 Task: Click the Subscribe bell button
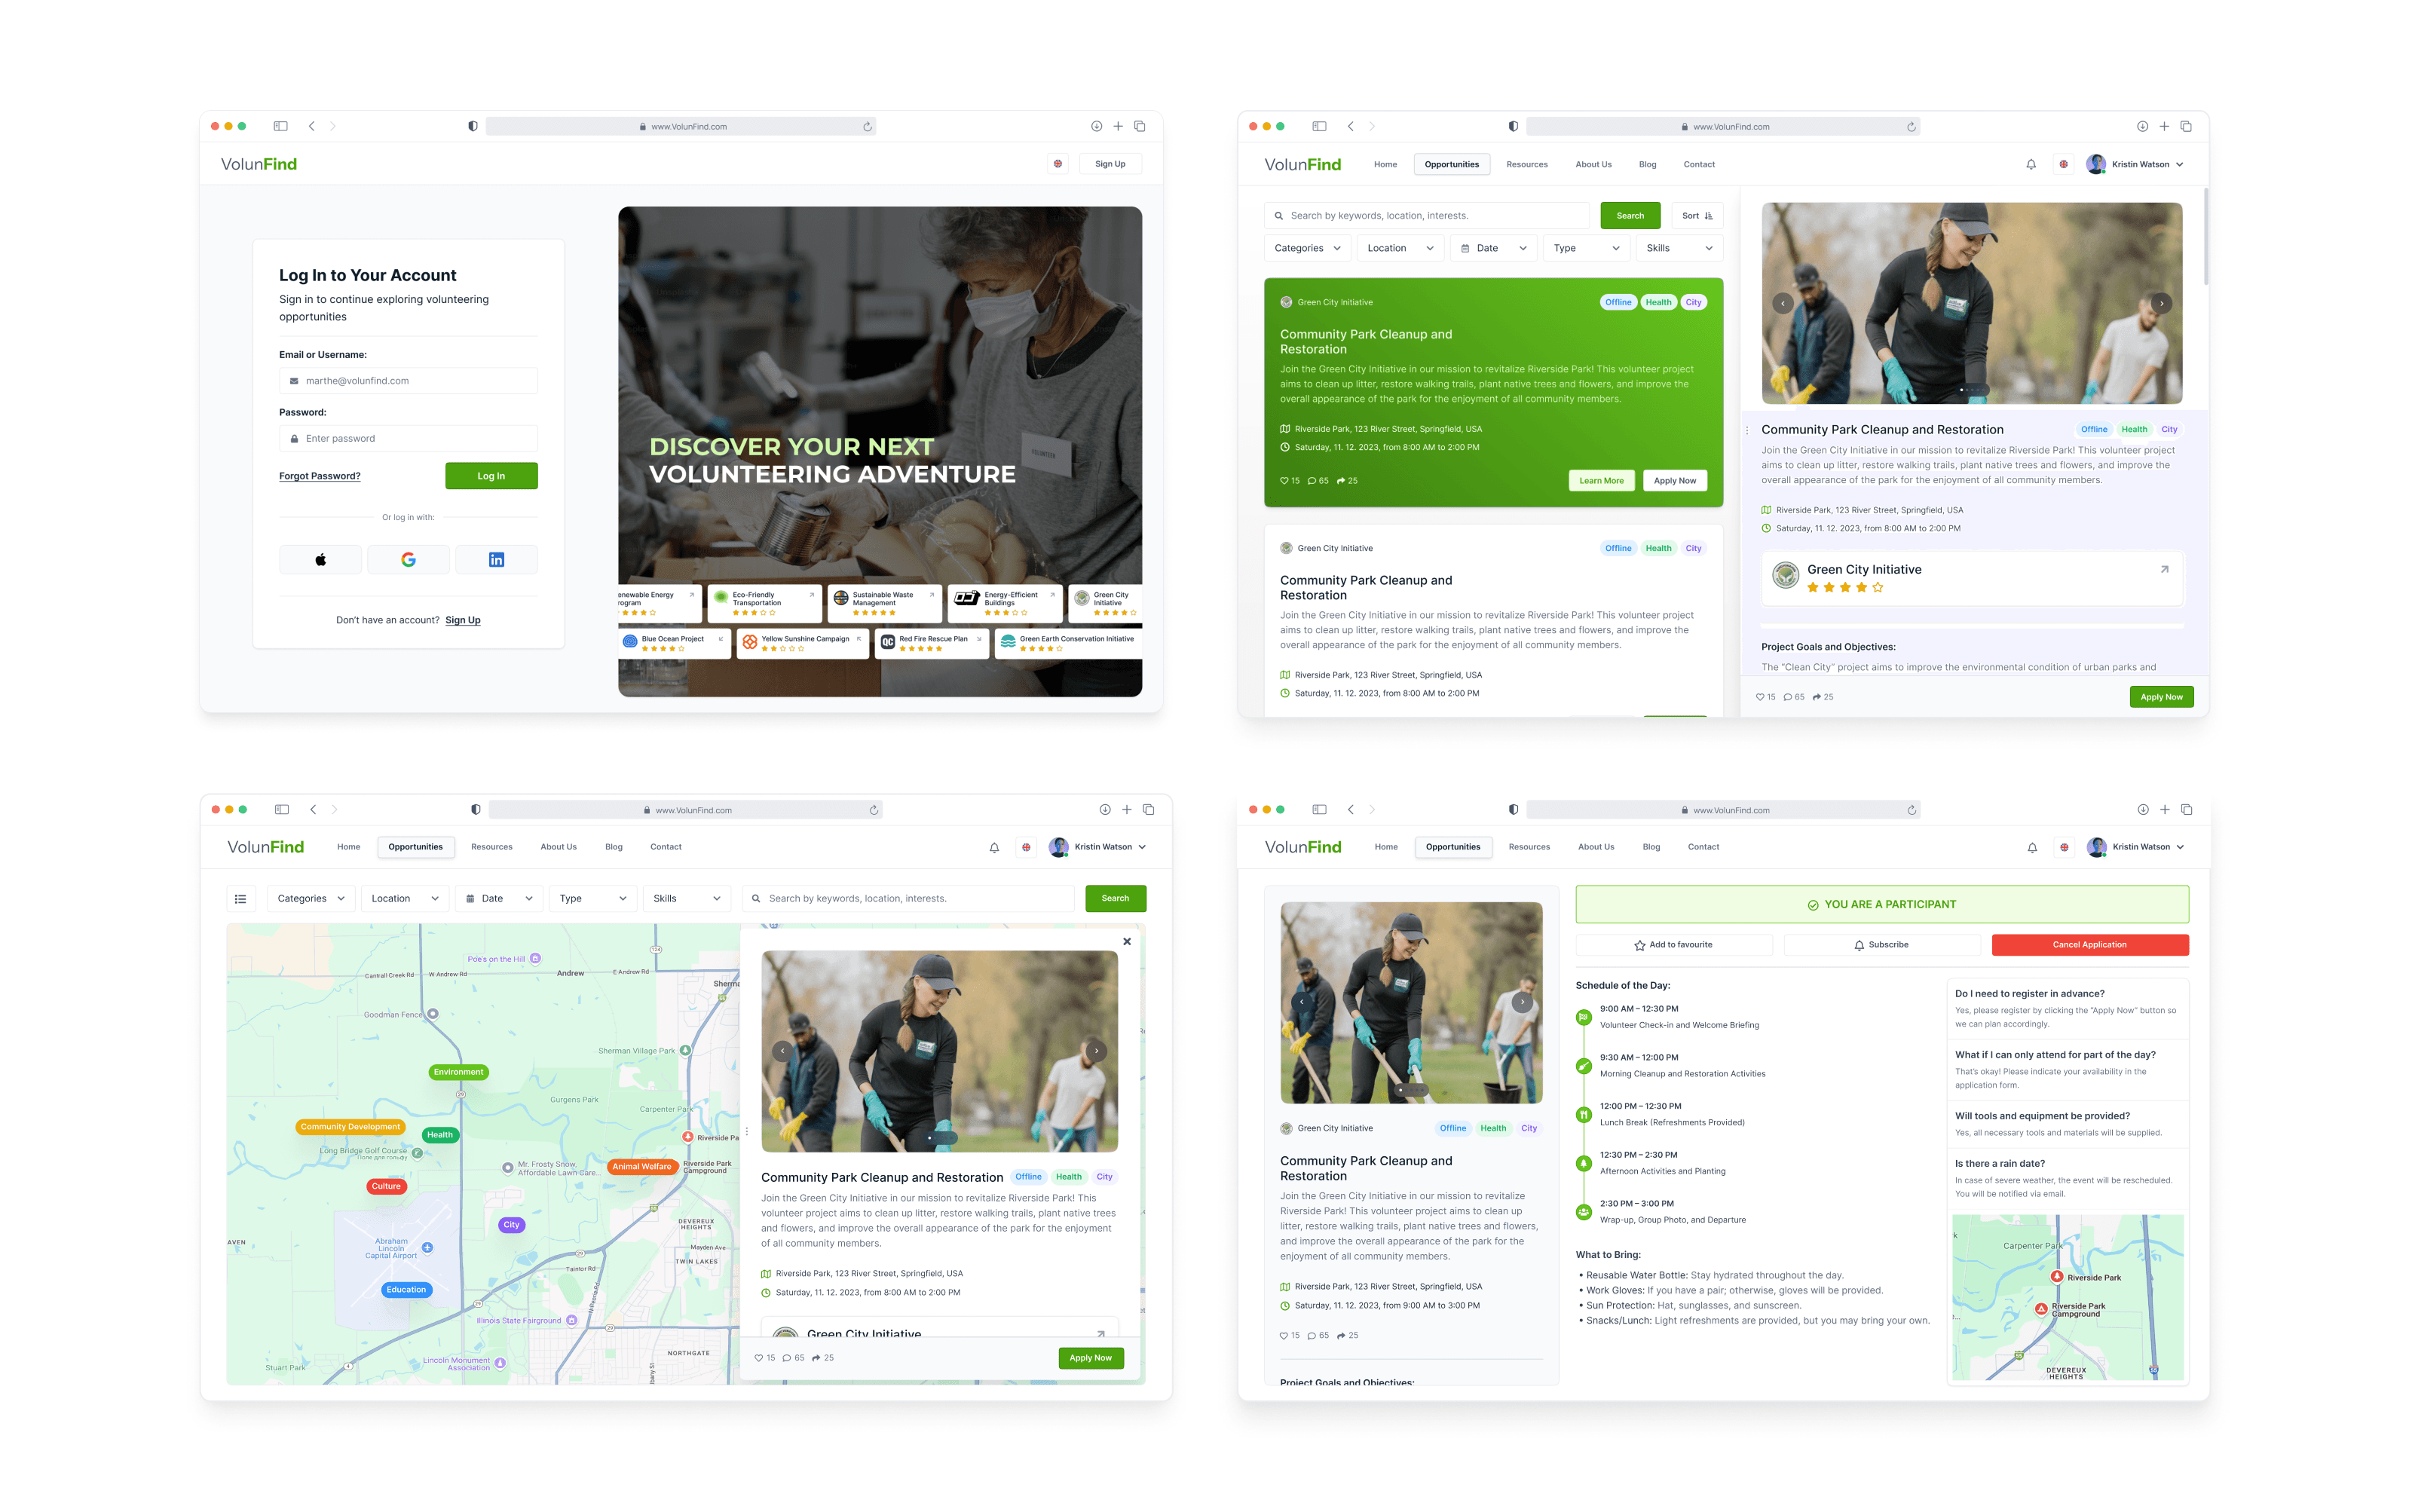(1881, 945)
